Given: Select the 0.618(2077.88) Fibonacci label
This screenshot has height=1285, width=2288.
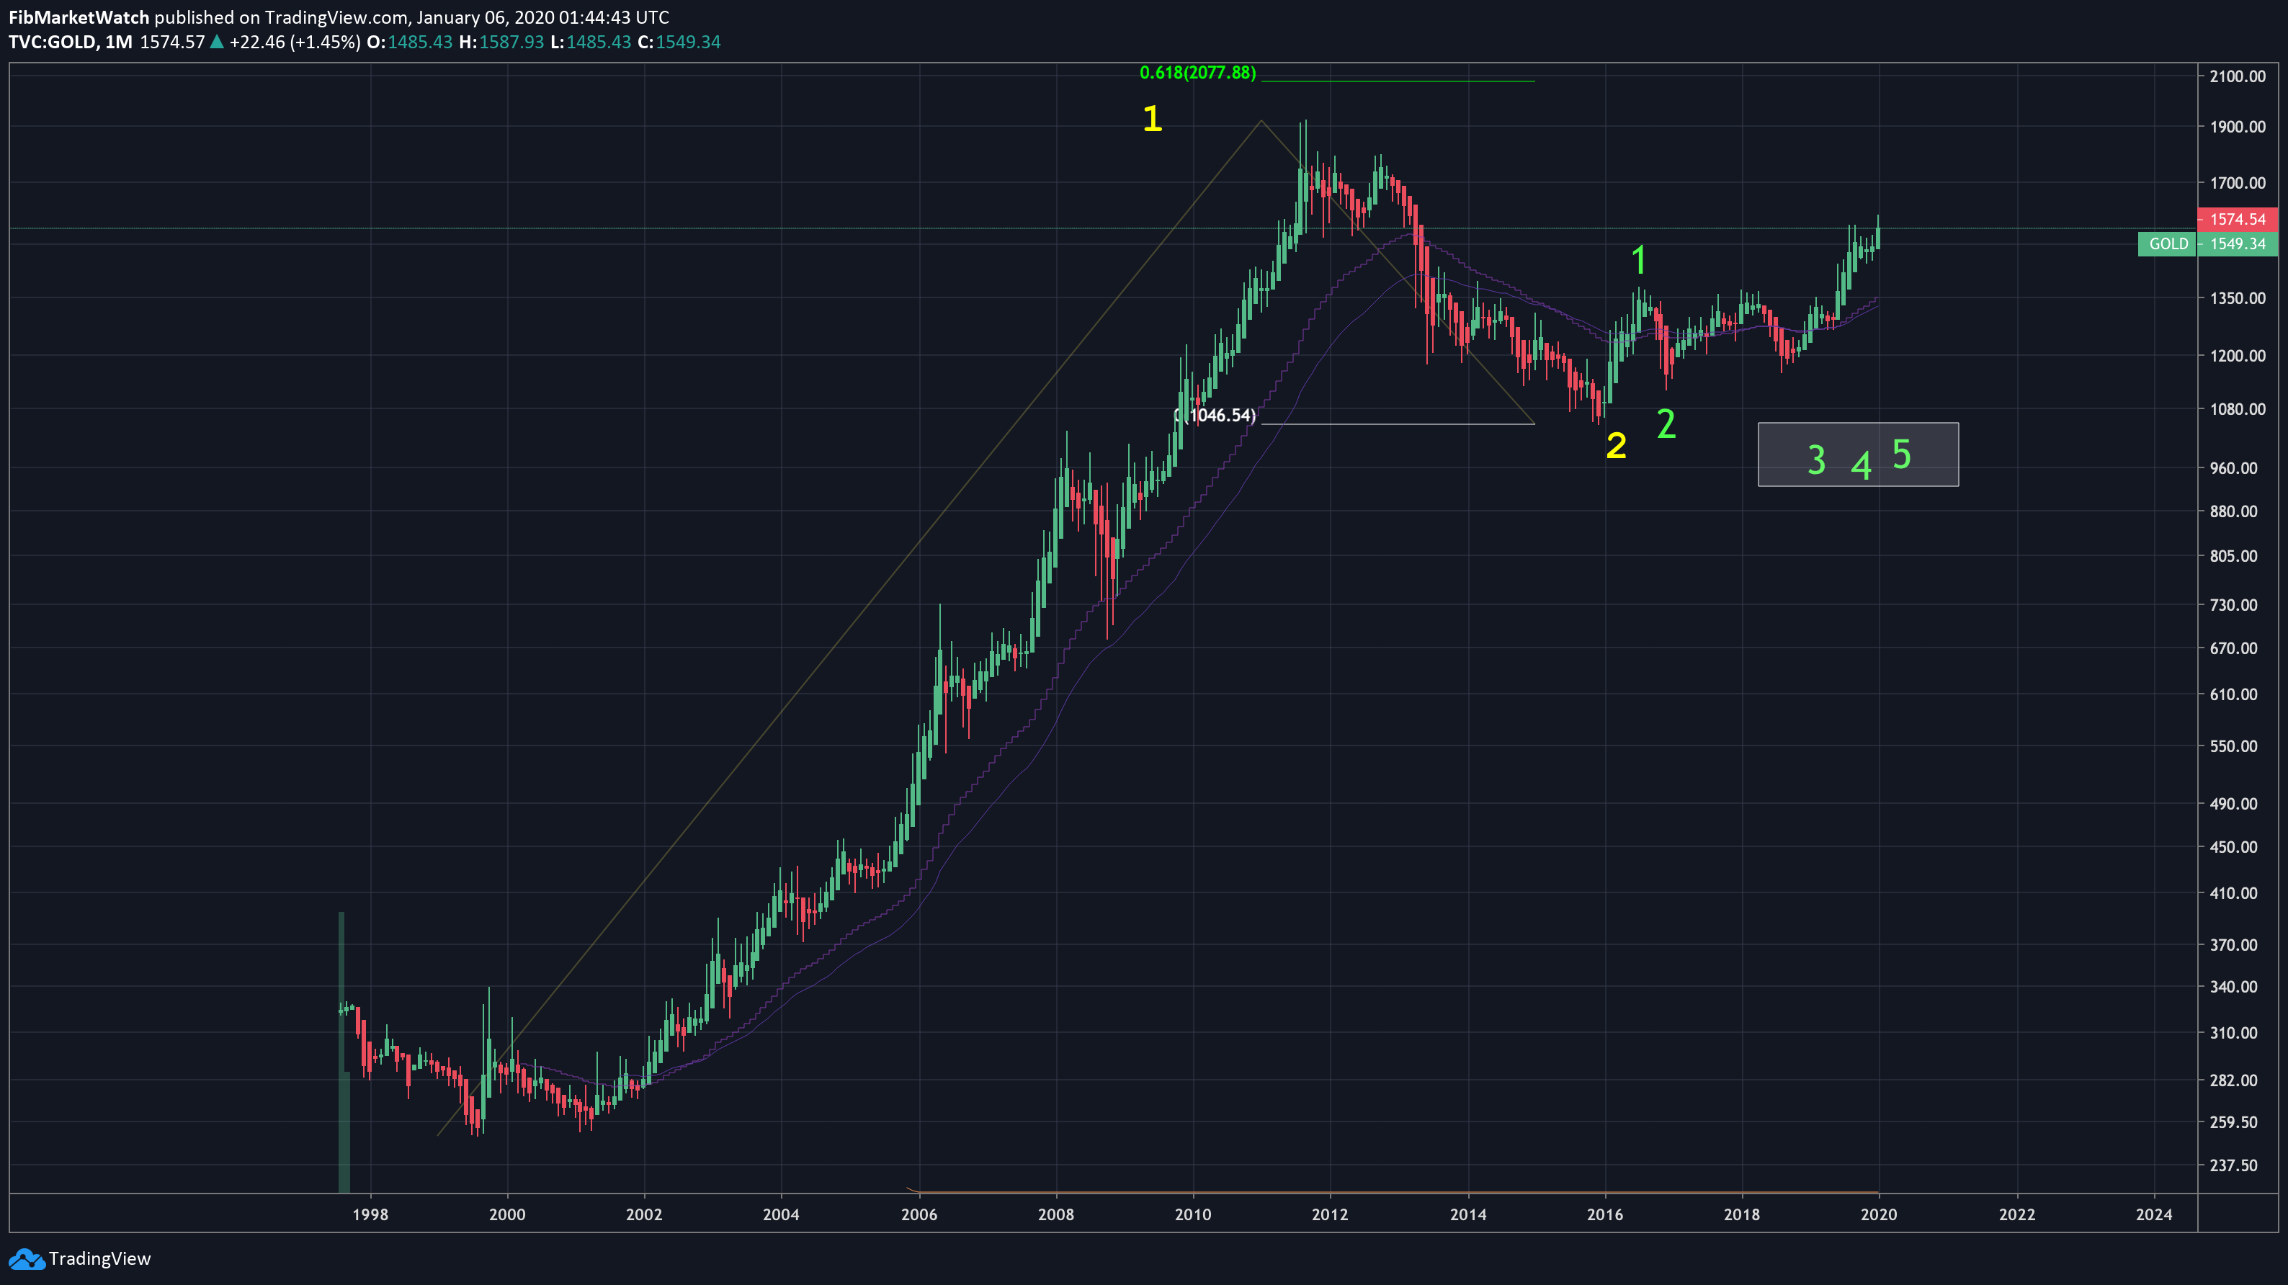Looking at the screenshot, I should (1197, 73).
